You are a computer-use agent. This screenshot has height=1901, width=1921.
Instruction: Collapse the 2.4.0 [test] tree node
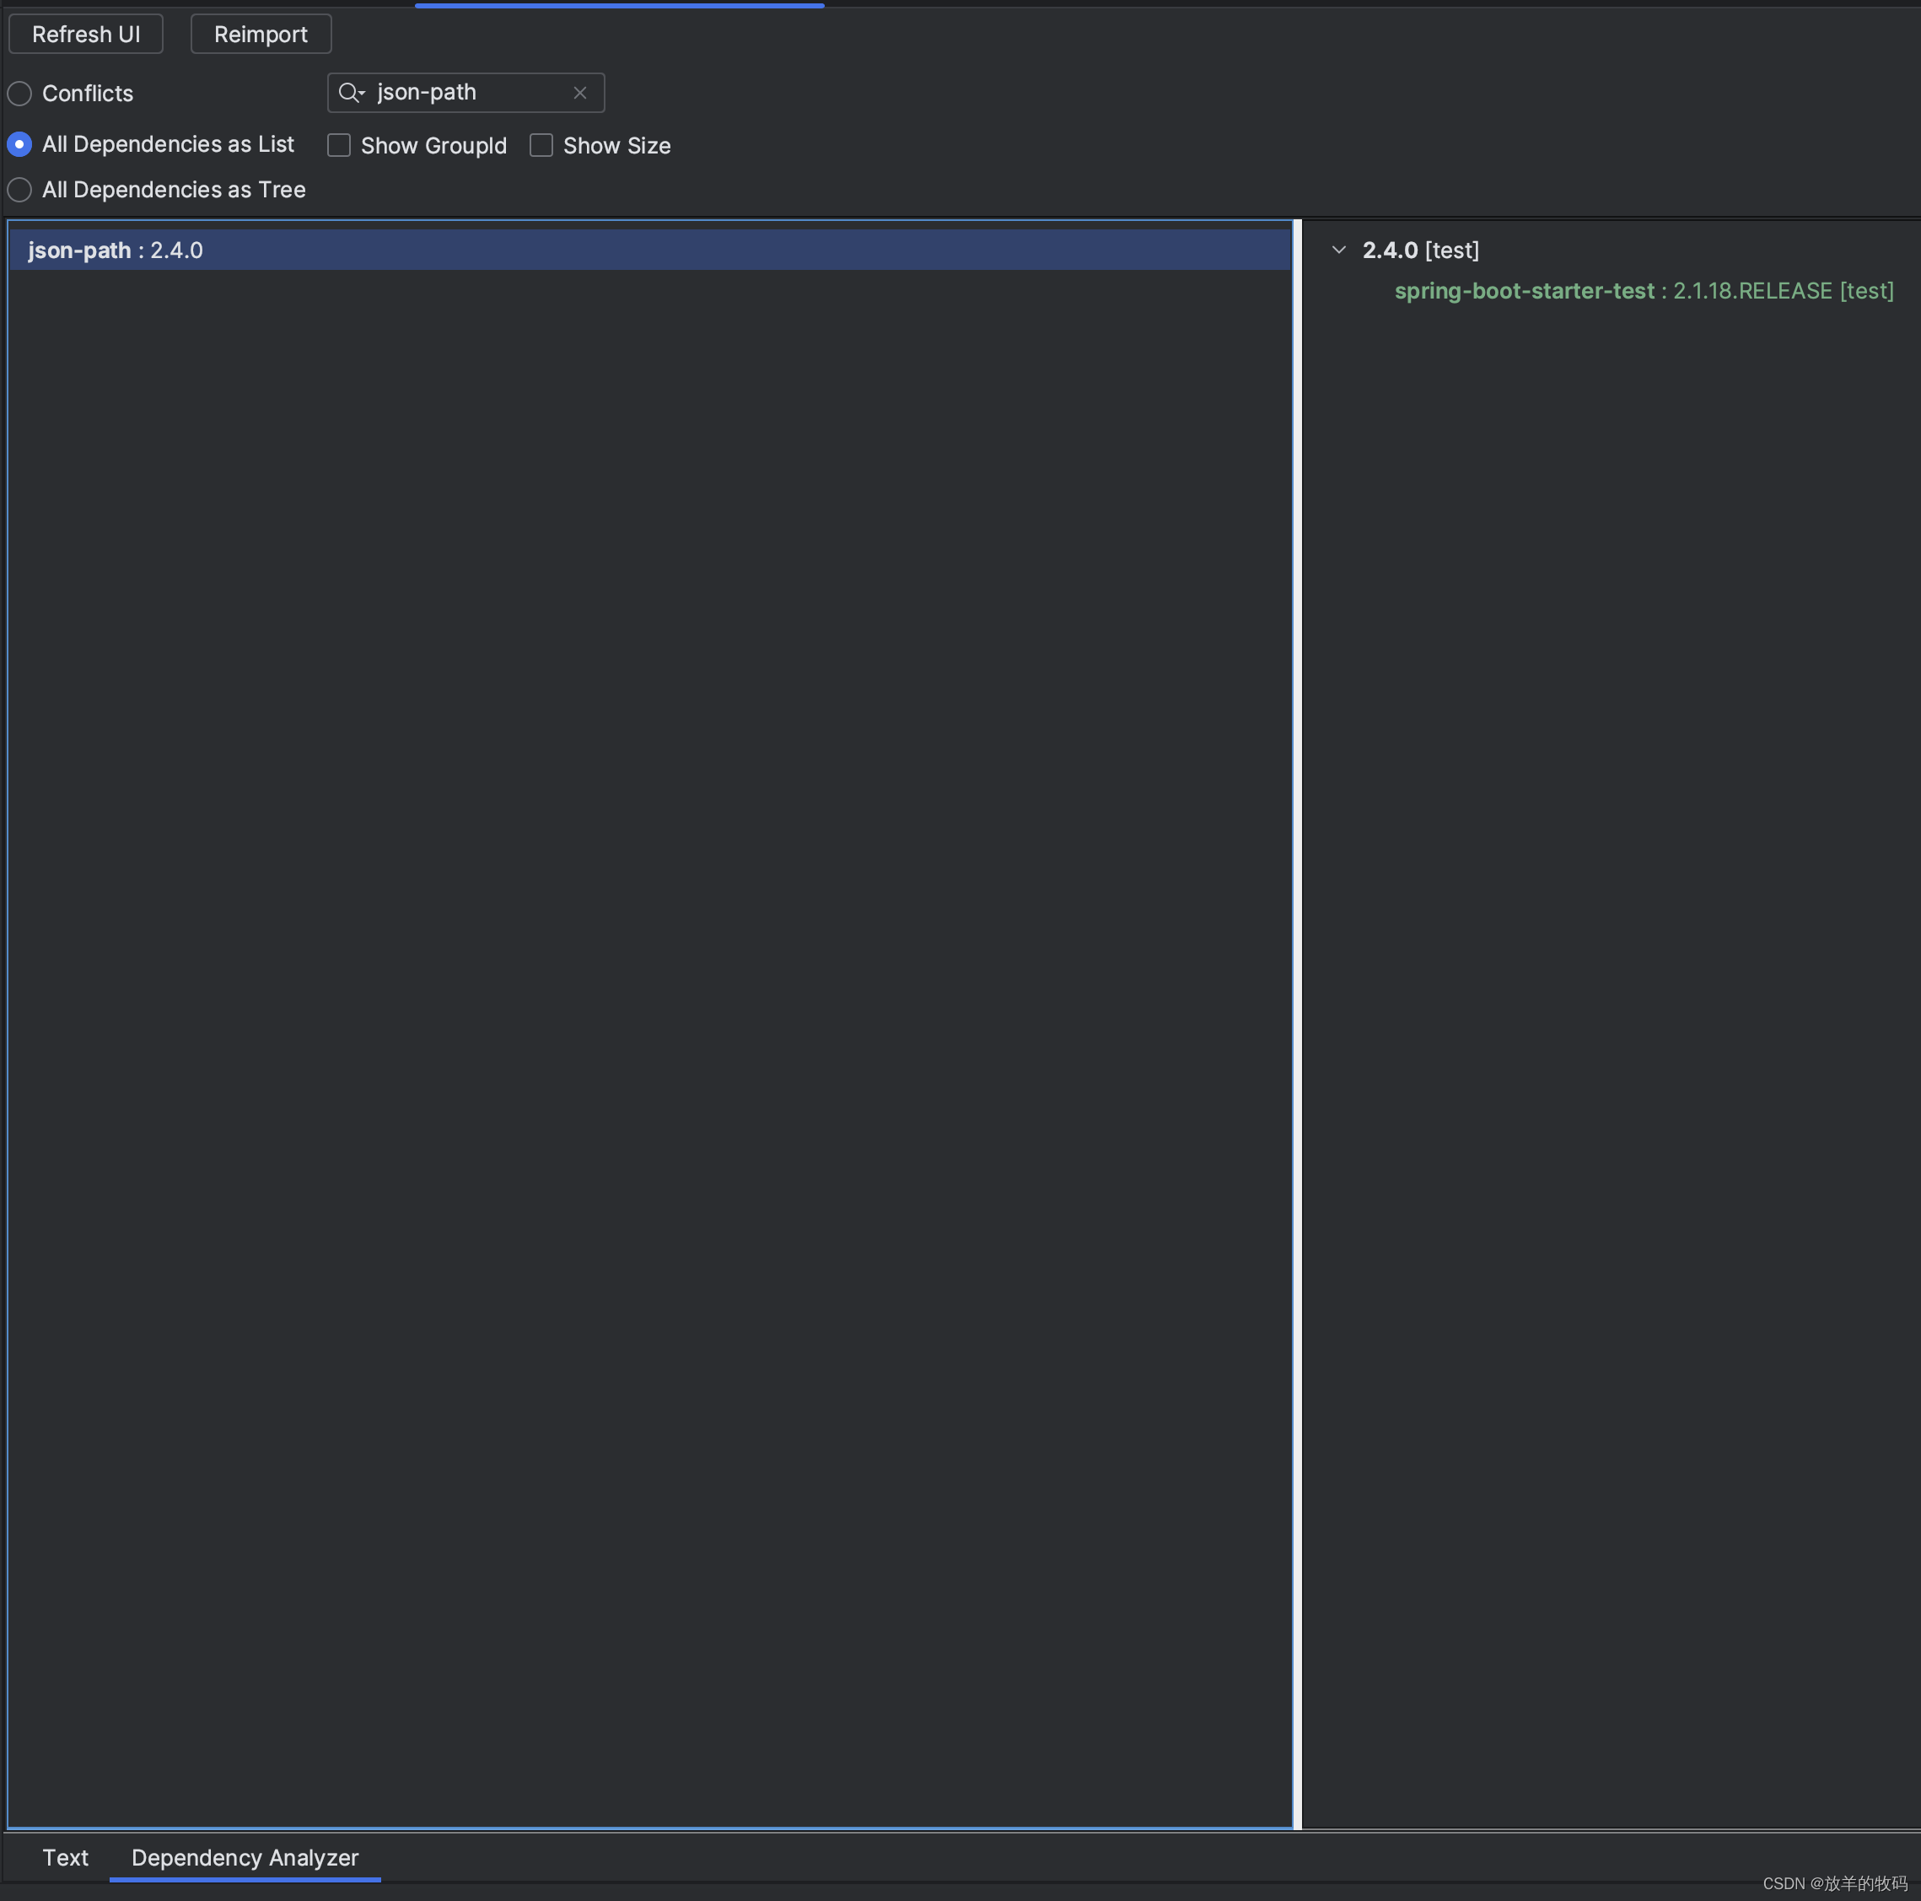point(1337,250)
